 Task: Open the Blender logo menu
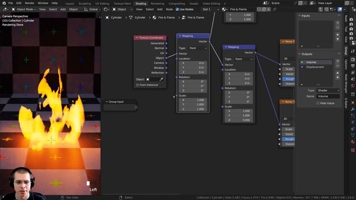click(x=4, y=3)
